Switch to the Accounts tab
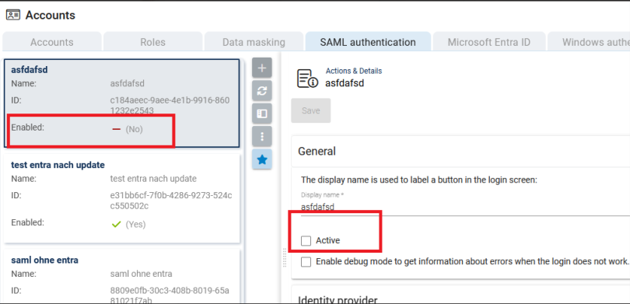This screenshot has width=630, height=304. point(52,42)
